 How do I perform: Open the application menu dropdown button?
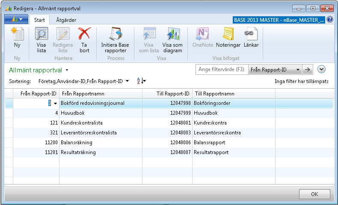click(x=16, y=19)
